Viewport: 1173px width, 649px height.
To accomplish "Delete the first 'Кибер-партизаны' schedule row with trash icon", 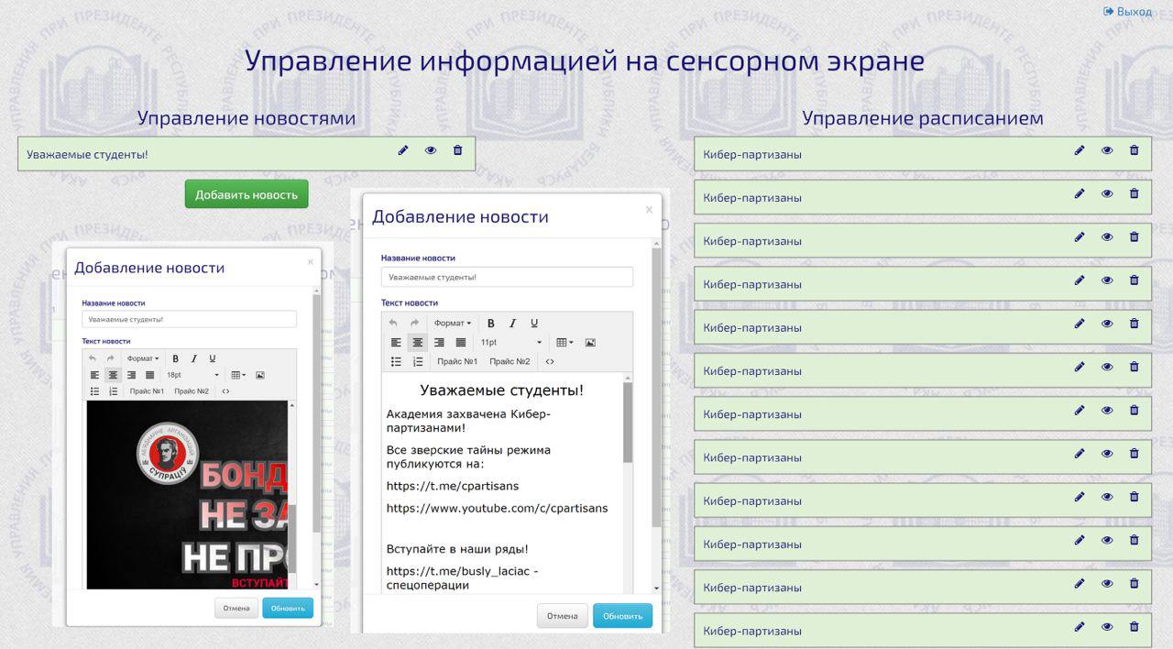I will [1135, 150].
